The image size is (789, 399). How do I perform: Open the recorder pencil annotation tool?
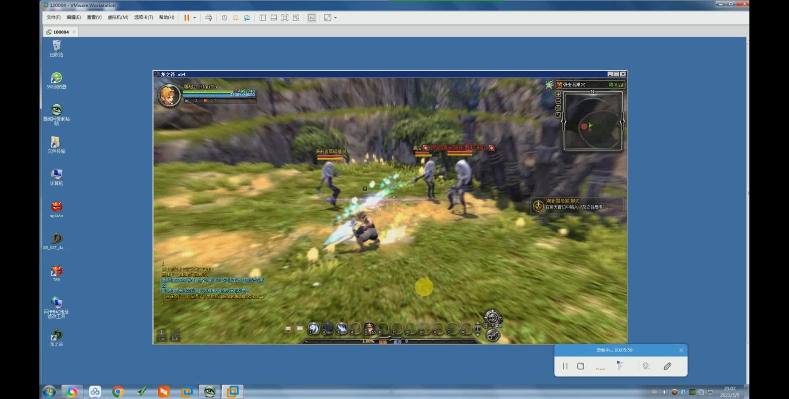[x=667, y=366]
